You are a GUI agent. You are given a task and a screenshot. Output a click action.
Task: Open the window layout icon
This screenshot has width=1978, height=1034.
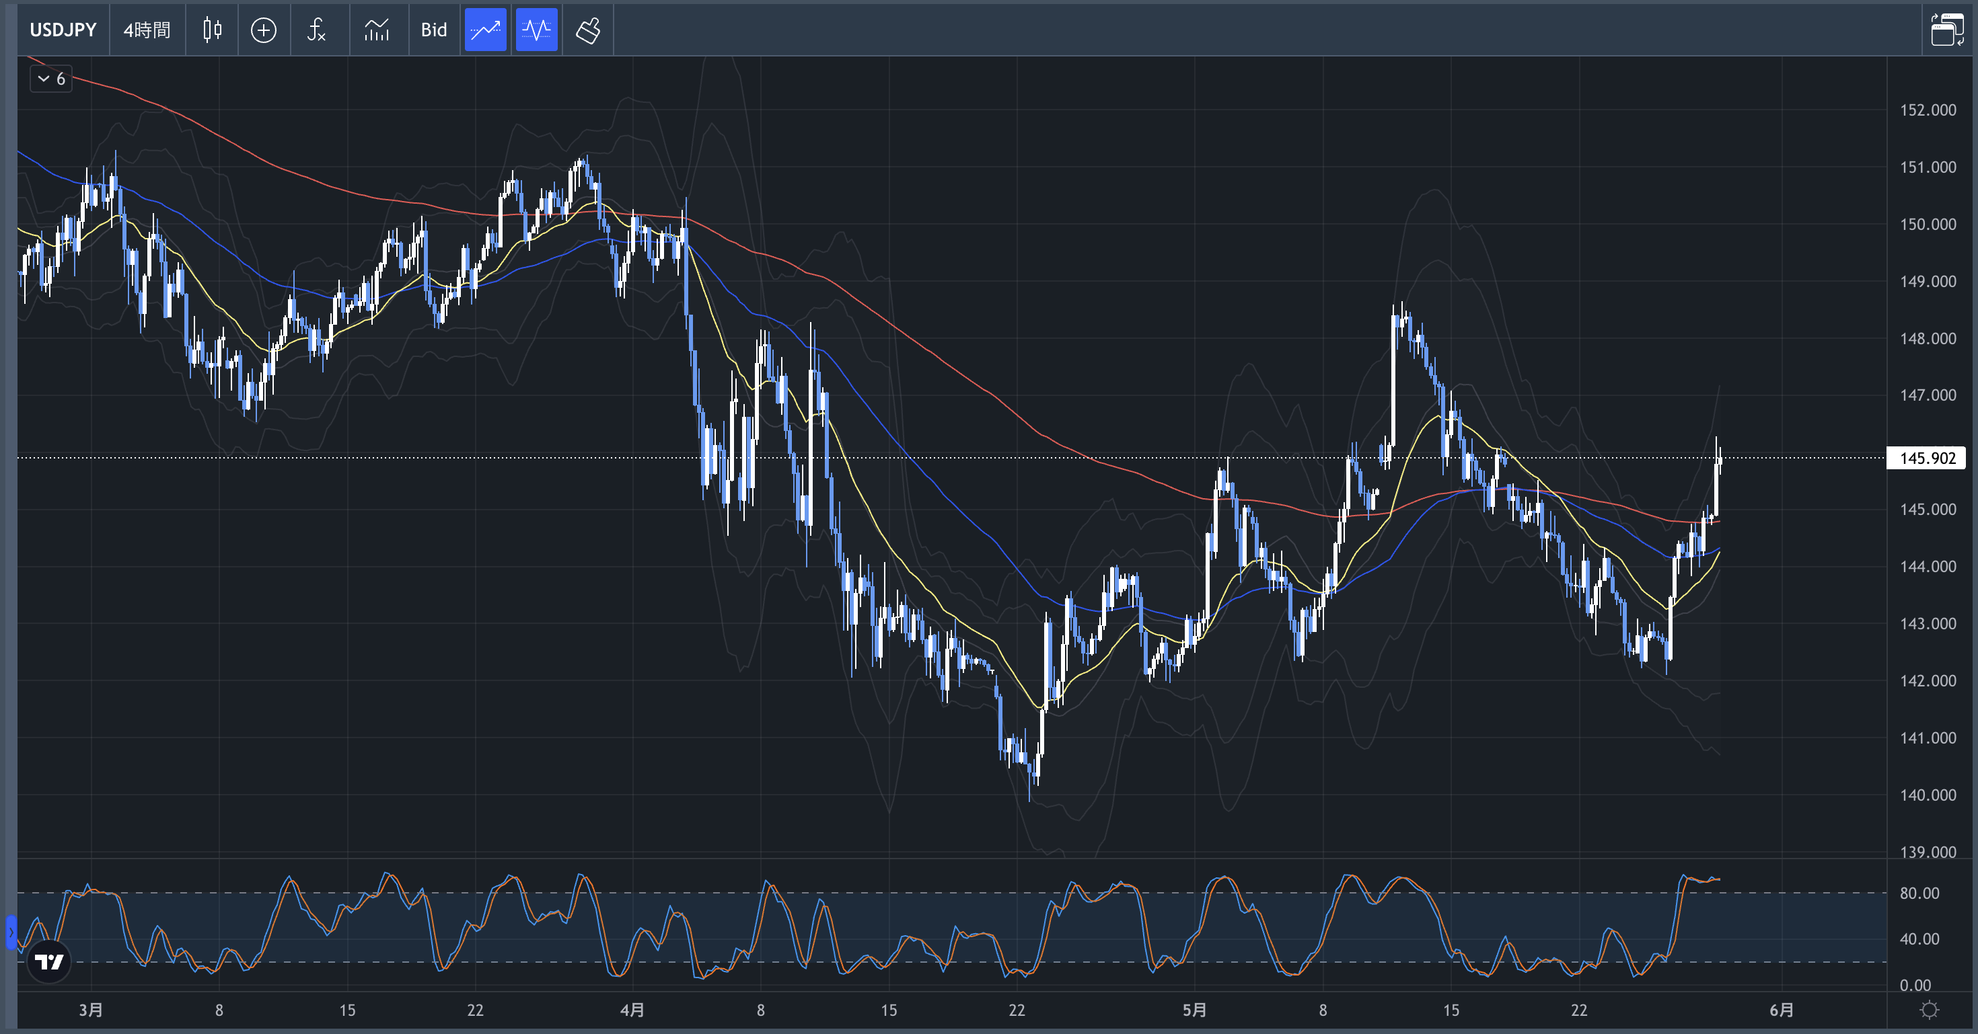(1947, 30)
